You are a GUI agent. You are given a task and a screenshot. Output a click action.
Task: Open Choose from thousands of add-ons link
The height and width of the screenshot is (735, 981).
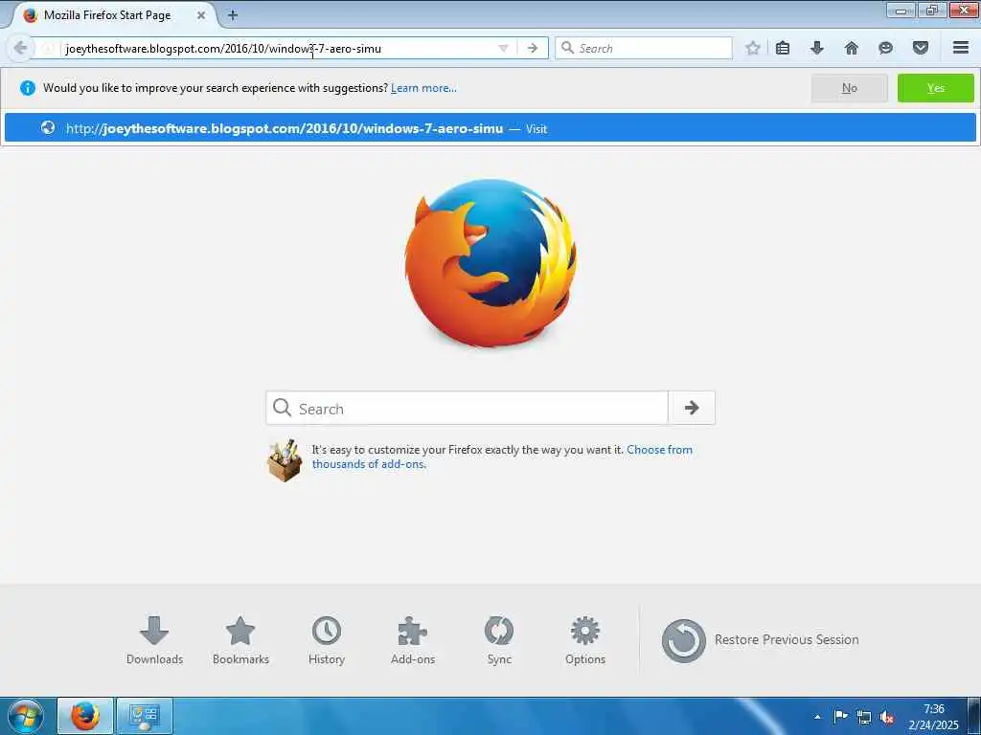(x=502, y=457)
